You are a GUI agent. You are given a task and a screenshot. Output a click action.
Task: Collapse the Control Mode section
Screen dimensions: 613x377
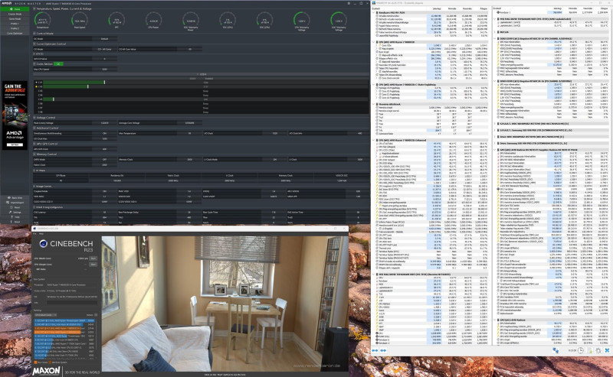click(x=34, y=34)
